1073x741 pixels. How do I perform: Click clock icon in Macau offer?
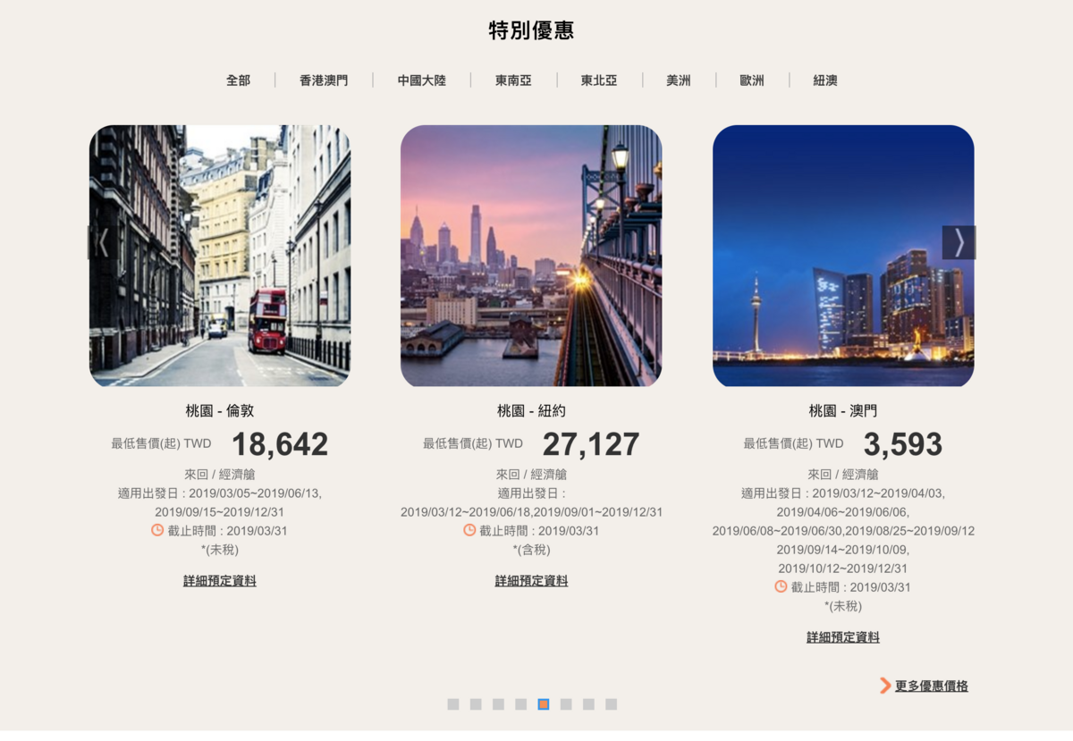pyautogui.click(x=781, y=586)
